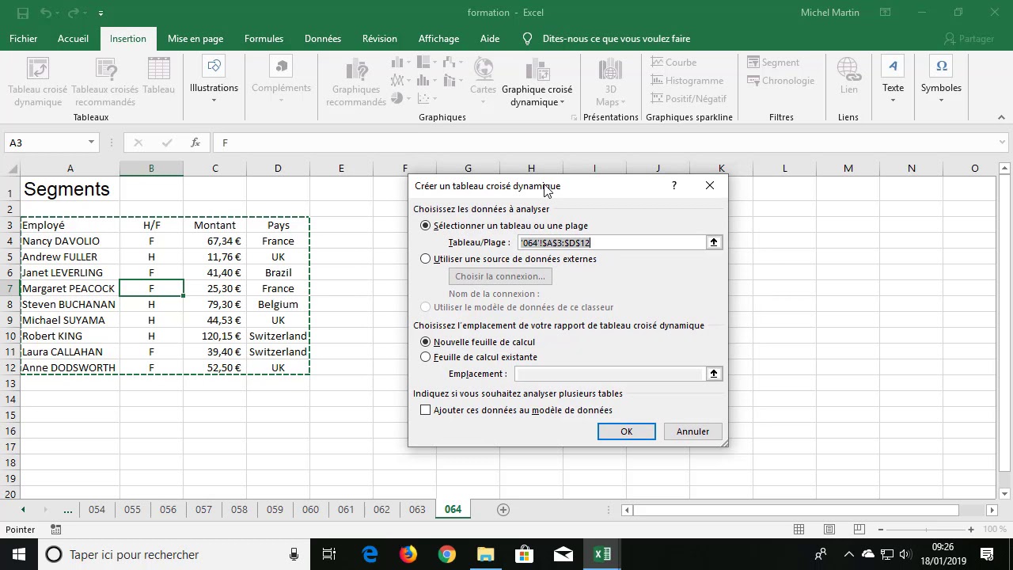
Task: Click OK in the pivot table dialog
Action: (x=626, y=431)
